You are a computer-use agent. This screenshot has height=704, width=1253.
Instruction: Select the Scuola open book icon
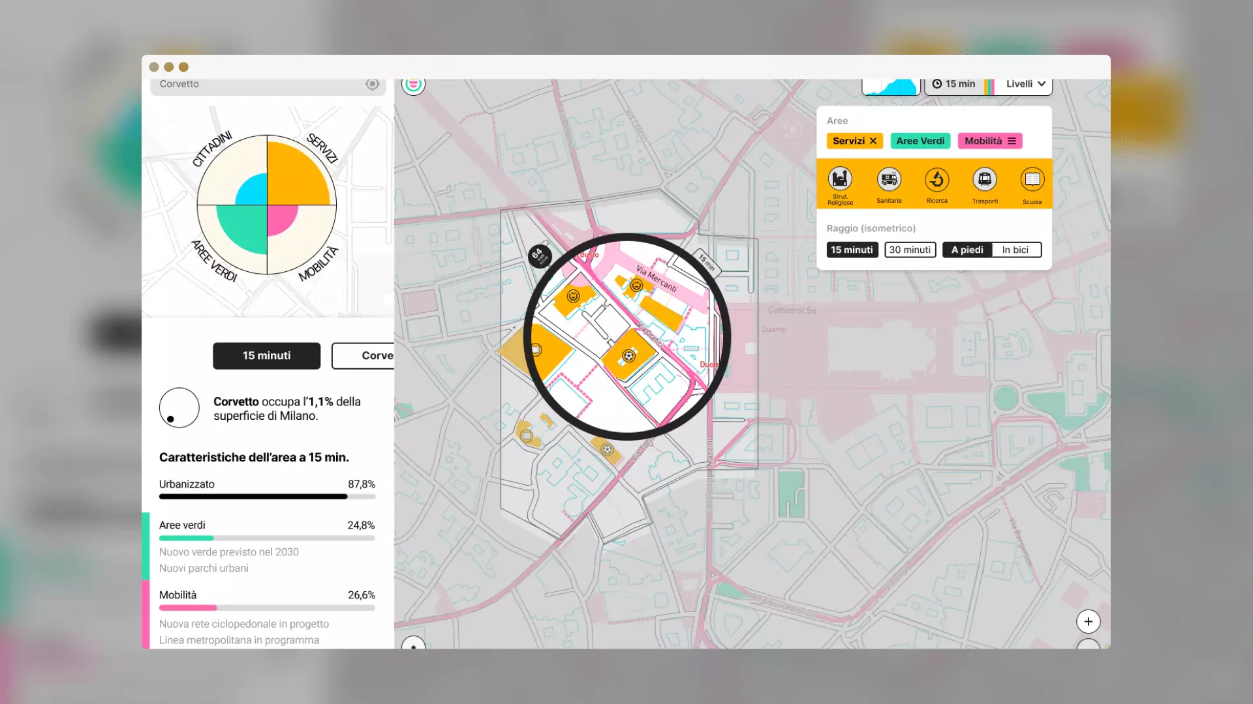point(1032,179)
